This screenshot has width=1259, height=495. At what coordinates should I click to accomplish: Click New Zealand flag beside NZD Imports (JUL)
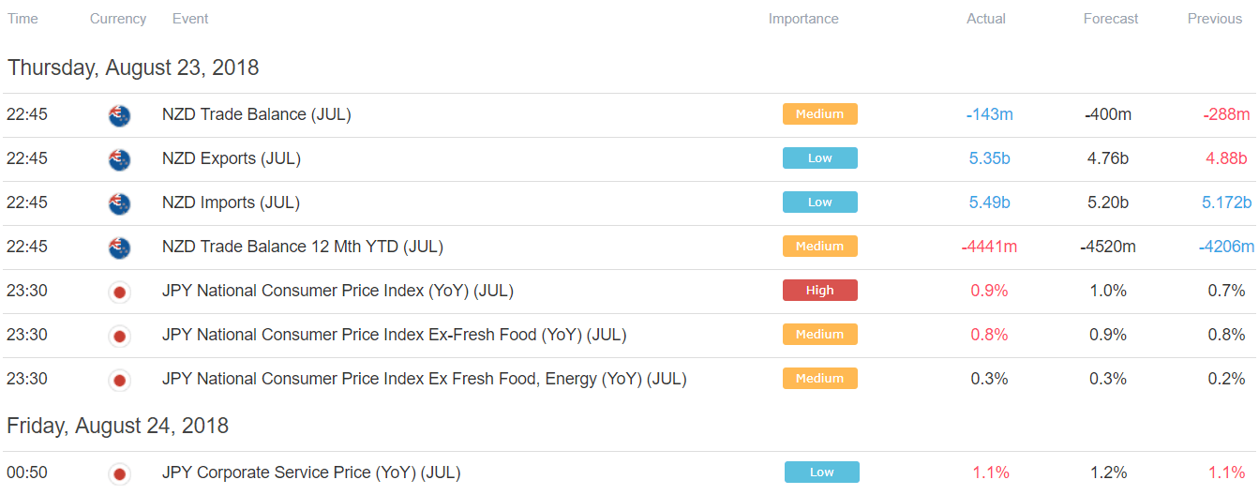pyautogui.click(x=119, y=203)
